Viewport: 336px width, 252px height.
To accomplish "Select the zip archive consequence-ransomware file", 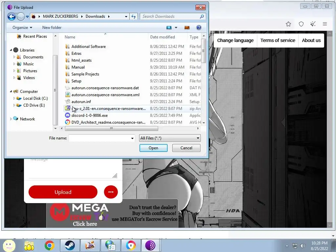I will click(x=108, y=108).
